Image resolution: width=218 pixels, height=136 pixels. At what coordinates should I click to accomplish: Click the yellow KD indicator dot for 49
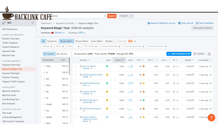pos(144,83)
